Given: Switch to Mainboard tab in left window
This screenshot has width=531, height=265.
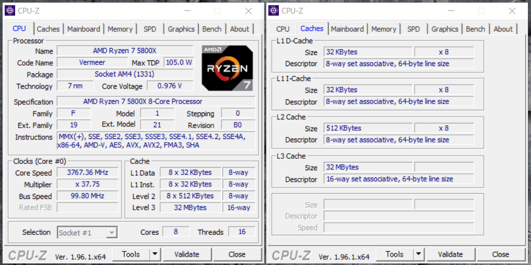Looking at the screenshot, I should tap(84, 29).
